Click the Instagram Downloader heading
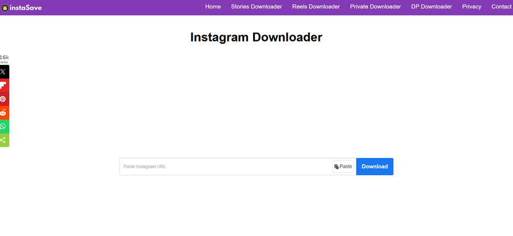Image resolution: width=513 pixels, height=236 pixels. tap(256, 38)
